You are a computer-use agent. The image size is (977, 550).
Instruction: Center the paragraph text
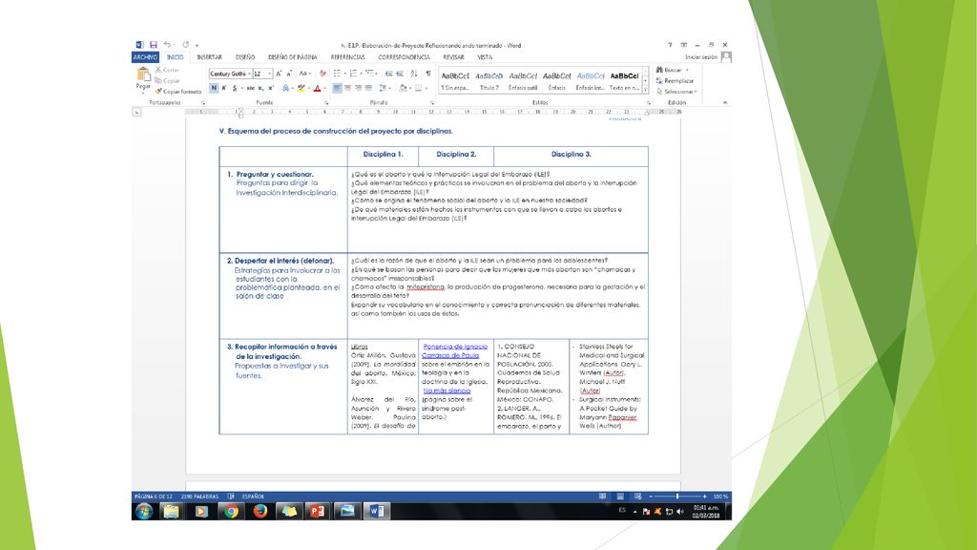coord(347,89)
